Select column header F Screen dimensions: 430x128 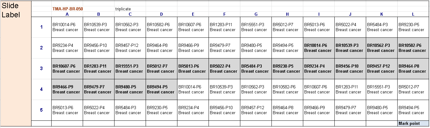coord(224,14)
